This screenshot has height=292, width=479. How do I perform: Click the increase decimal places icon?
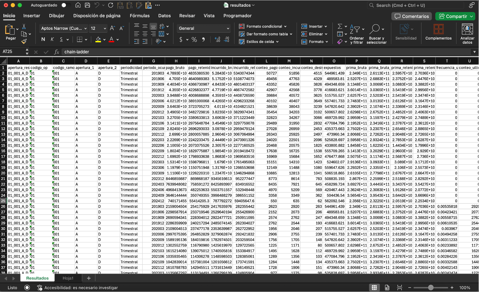(x=217, y=40)
